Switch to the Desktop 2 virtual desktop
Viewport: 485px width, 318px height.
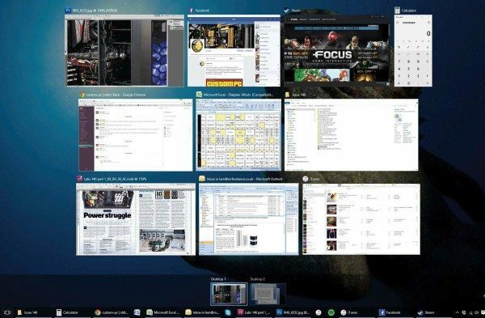coord(268,295)
